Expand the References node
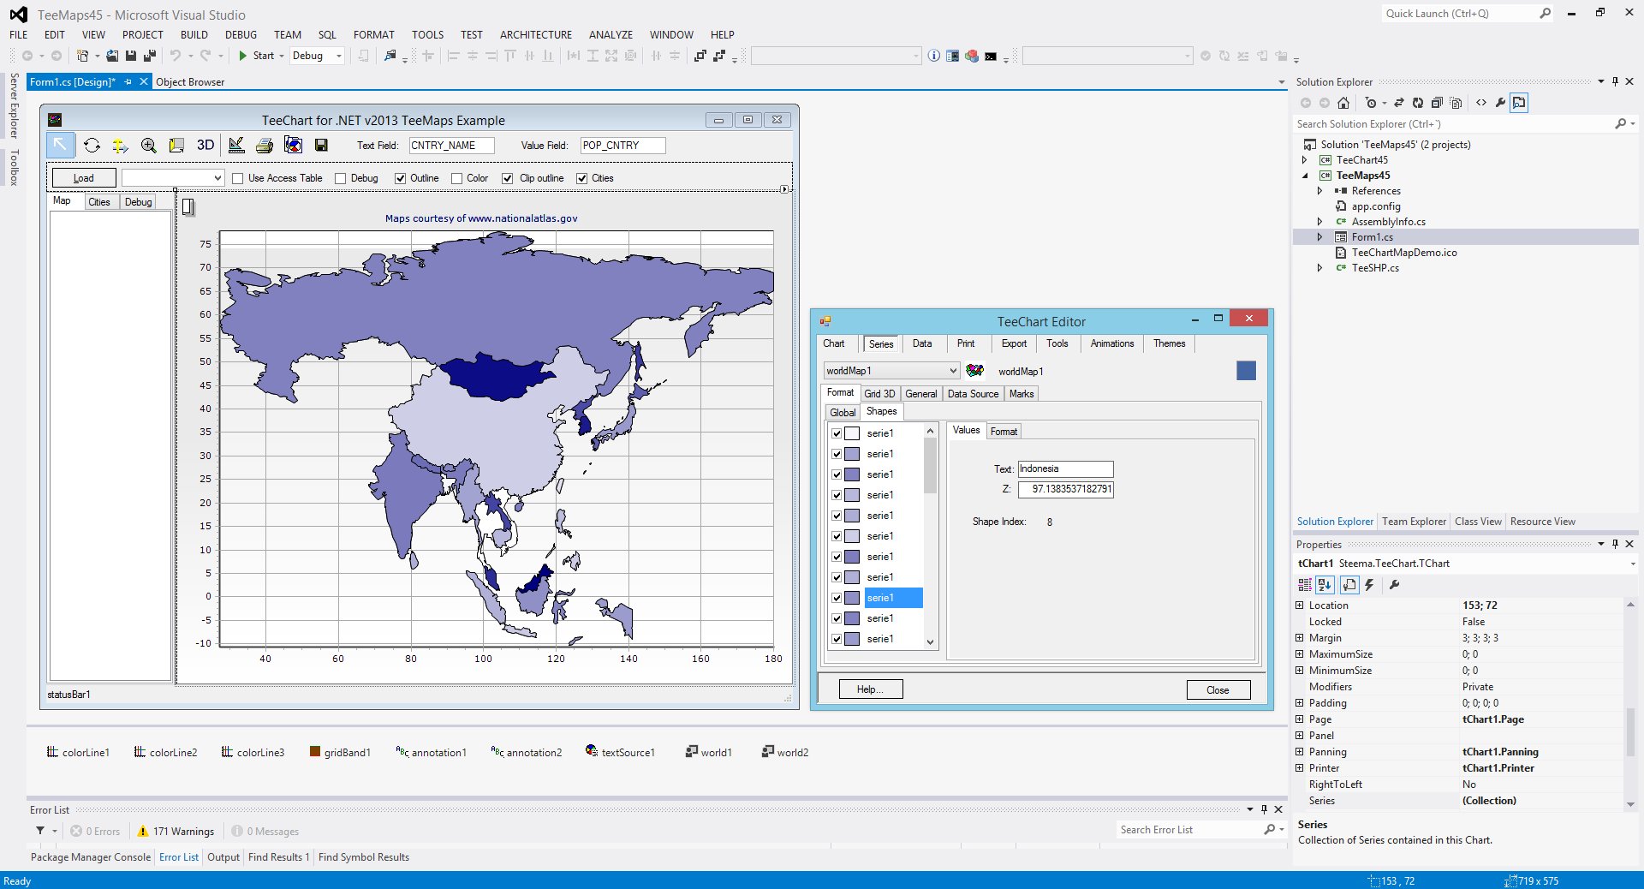 1319,191
